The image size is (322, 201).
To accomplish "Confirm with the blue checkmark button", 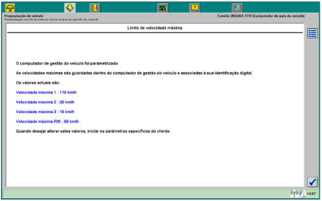I will point(312,182).
